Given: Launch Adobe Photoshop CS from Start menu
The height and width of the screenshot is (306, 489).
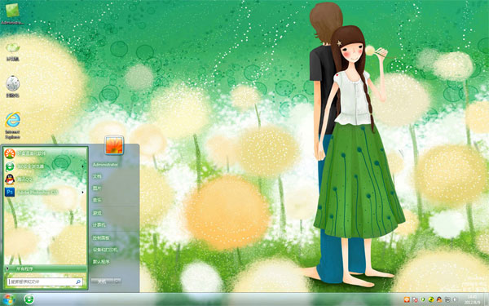Looking at the screenshot, I should 45,192.
